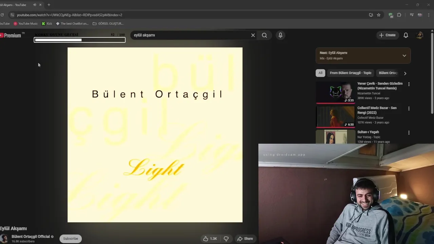Like the video with 1.3K likes
Viewport: 434px width, 244px height.
(210, 239)
